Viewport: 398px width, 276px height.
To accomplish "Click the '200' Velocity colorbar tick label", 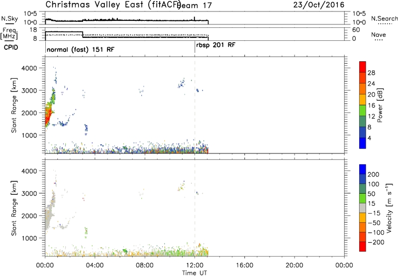I will [x=374, y=174].
